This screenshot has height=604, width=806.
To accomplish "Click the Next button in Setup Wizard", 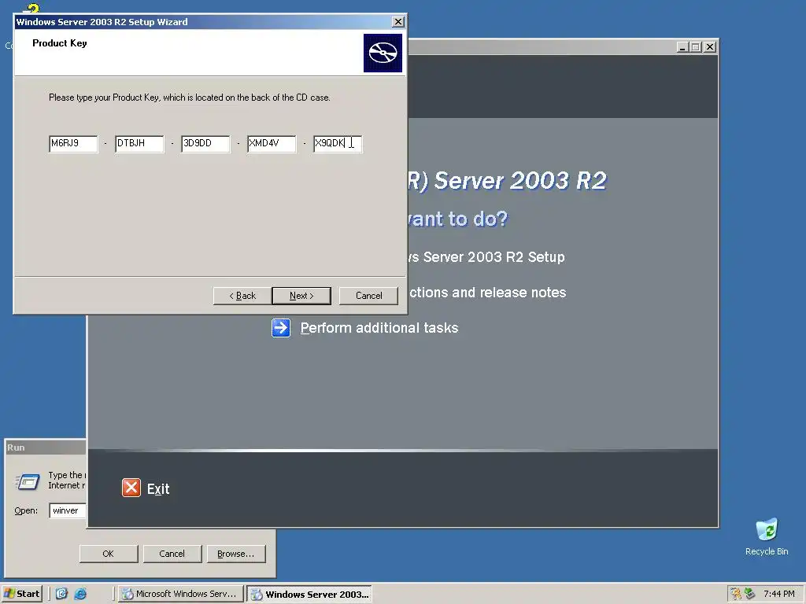I will (301, 296).
